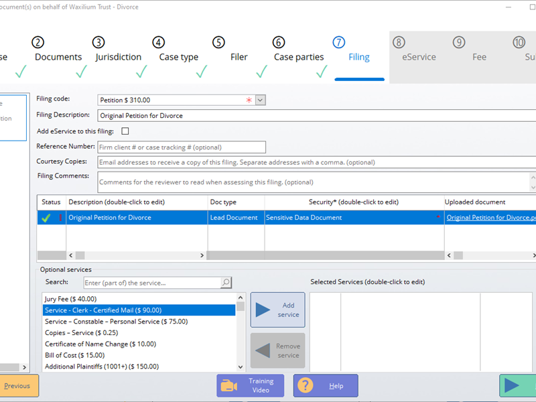The image size is (536, 402).
Task: Click the step 7 Filing circle icon
Action: click(338, 42)
